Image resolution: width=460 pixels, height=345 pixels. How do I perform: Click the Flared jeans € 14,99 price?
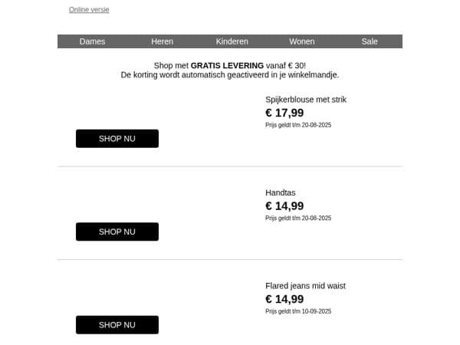[284, 299]
